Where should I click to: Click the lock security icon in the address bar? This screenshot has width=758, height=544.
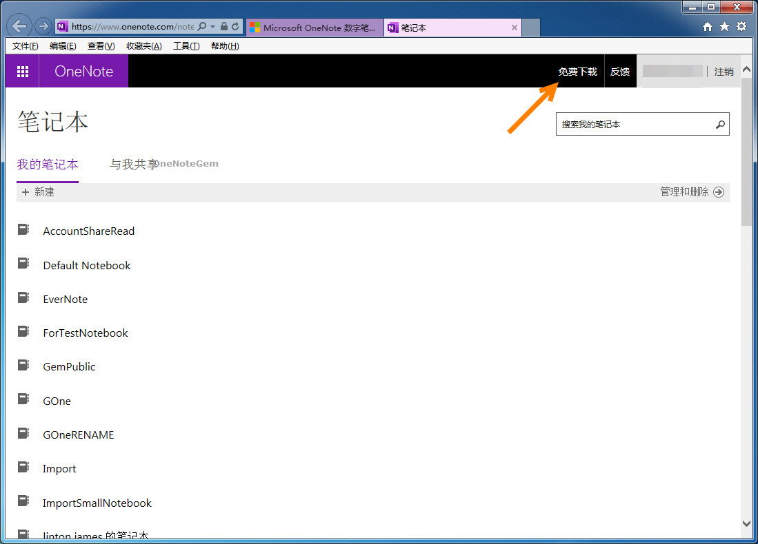(224, 27)
